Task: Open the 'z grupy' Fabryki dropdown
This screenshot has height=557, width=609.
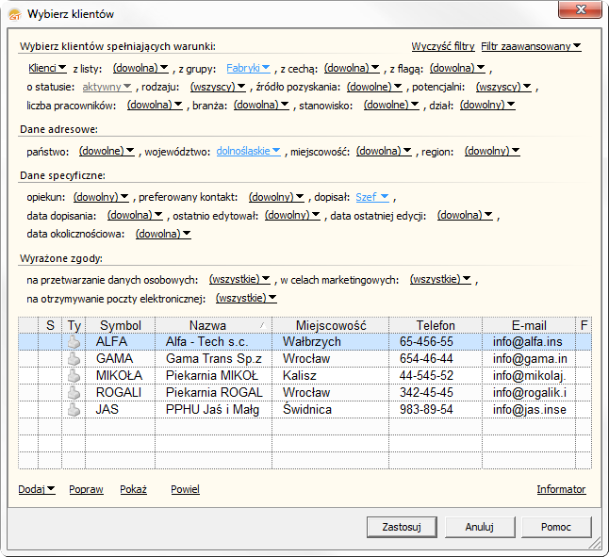Action: [249, 68]
